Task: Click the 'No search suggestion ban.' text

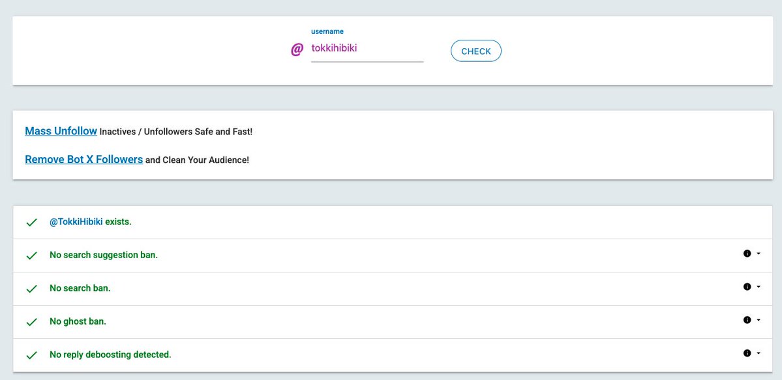Action: point(104,255)
